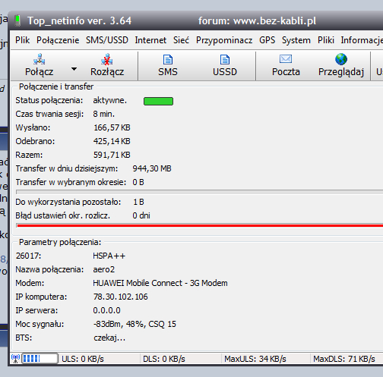This screenshot has height=377, width=383.
Task: Open the SMS/USSD menu
Action: point(107,40)
